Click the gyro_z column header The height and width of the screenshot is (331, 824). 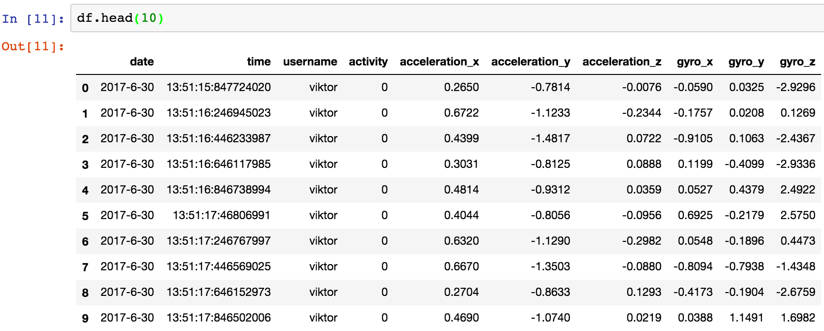(797, 62)
